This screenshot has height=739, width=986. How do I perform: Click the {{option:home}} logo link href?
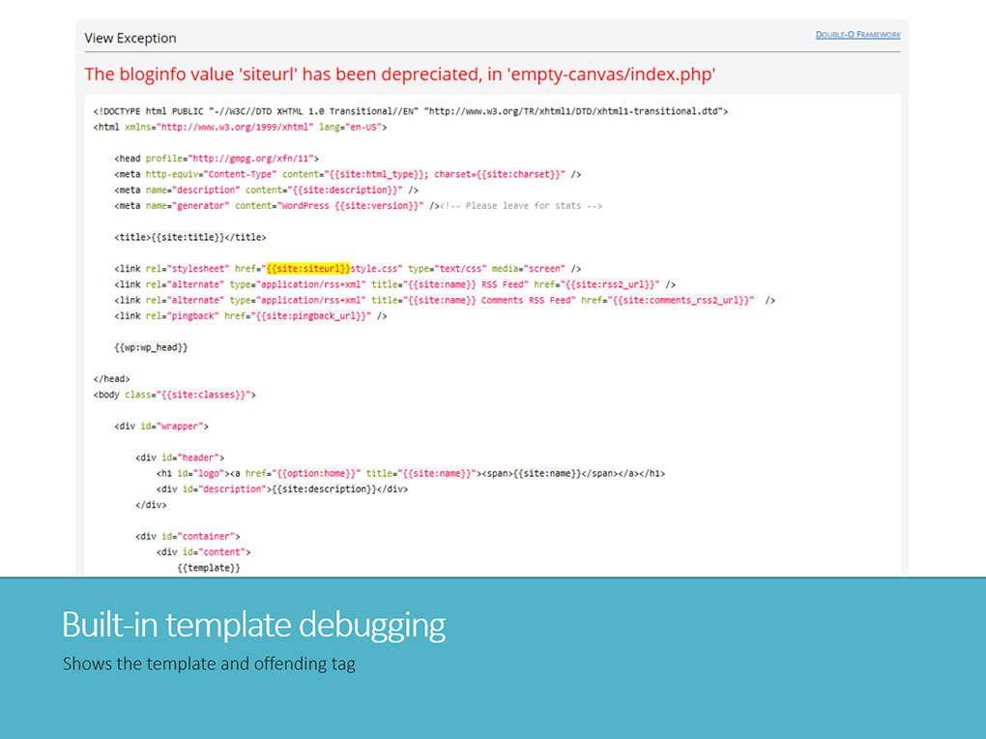318,474
